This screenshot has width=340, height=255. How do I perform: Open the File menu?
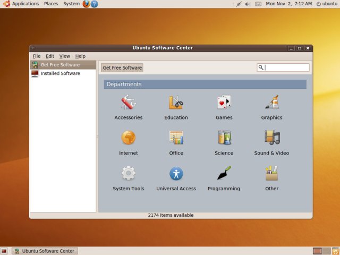[37, 56]
